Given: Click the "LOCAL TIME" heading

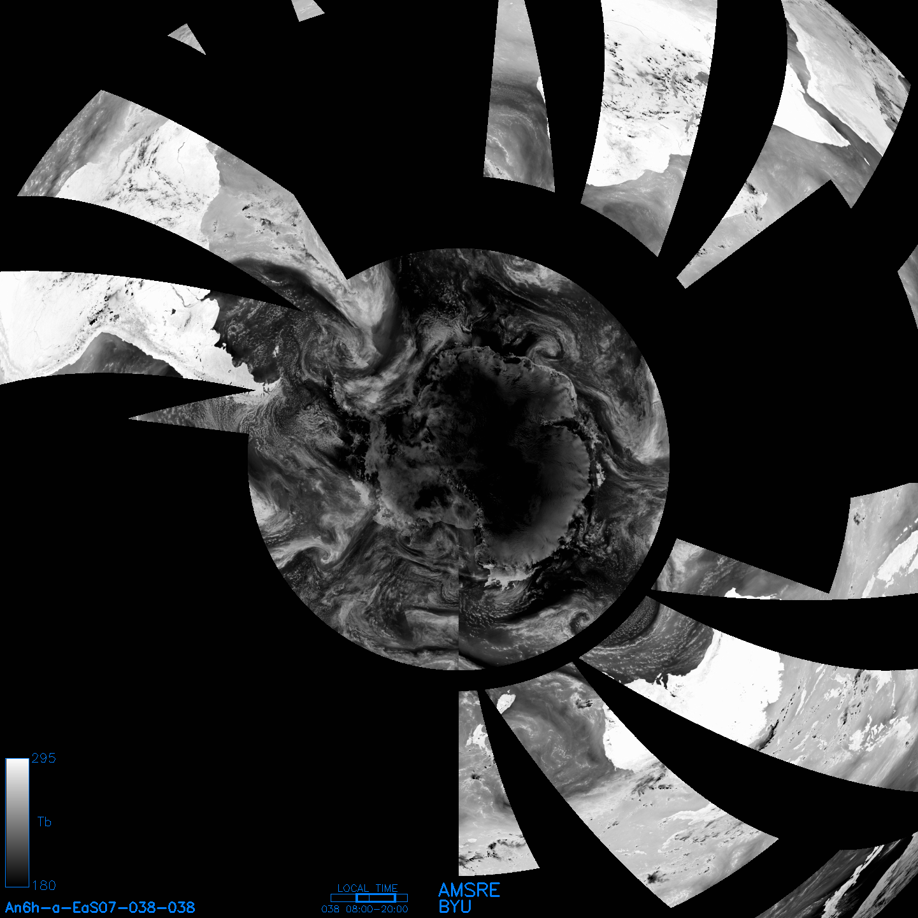Looking at the screenshot, I should coord(368,888).
